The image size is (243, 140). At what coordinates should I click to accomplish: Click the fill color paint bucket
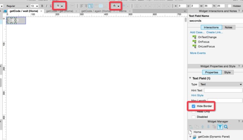(114, 6)
